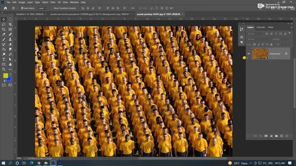
Task: Select the Layers tab
Action: [x=250, y=27]
